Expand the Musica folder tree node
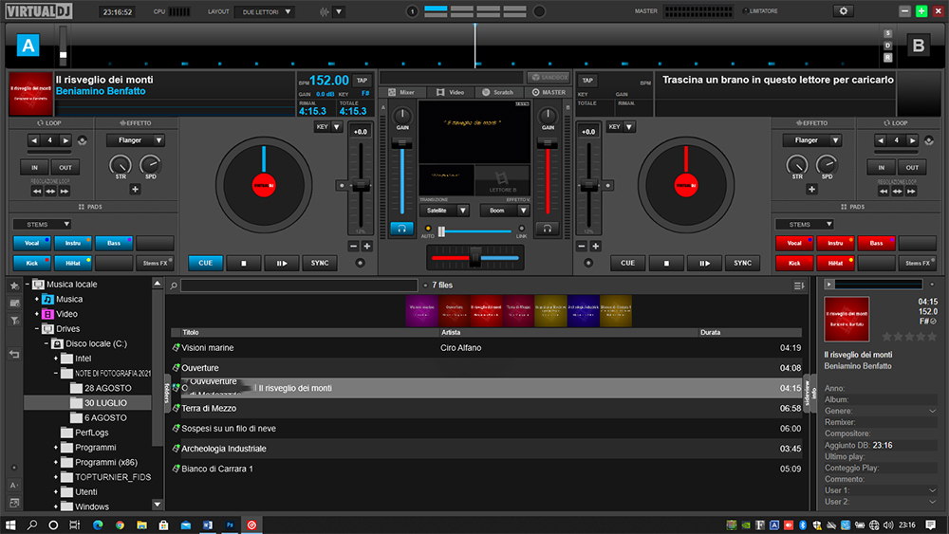This screenshot has height=534, width=949. (37, 300)
